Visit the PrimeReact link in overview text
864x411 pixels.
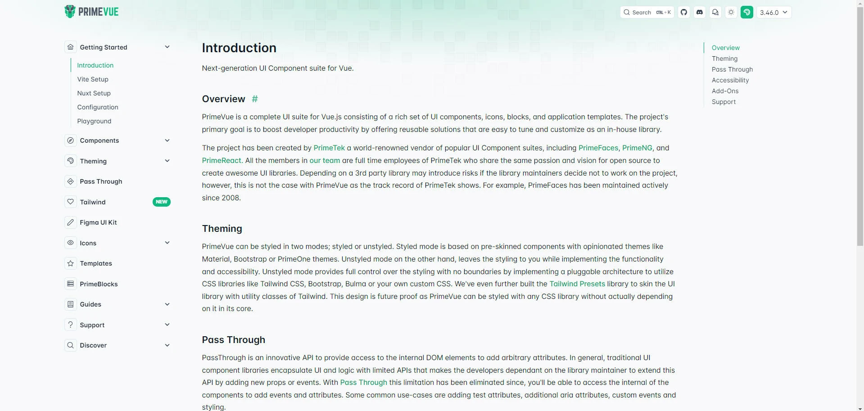point(221,160)
